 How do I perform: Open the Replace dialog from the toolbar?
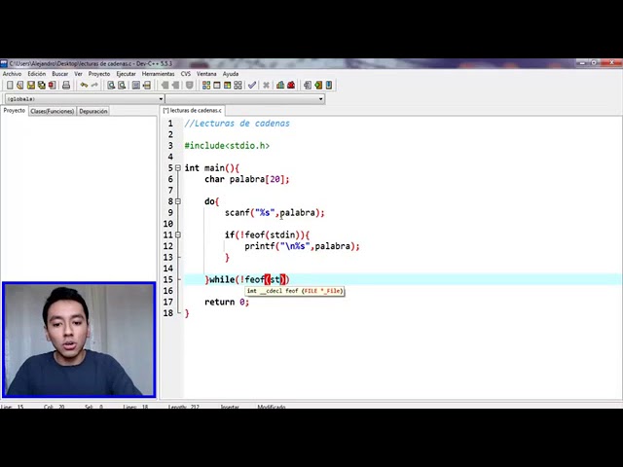point(122,85)
